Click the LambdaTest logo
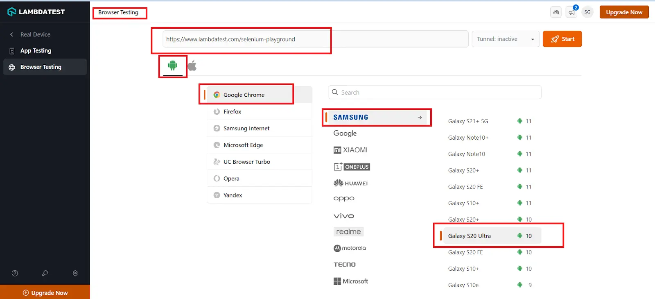Screen dimensions: 655x299 tap(36, 12)
